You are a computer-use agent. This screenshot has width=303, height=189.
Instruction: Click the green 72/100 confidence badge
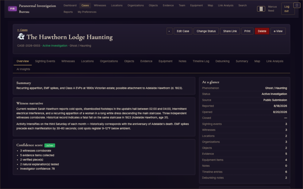pyautogui.click(x=50, y=145)
